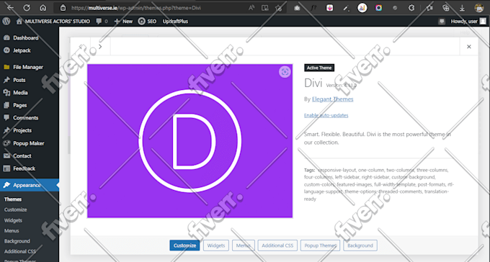Open UpdraftPlus in admin bar

coord(175,22)
